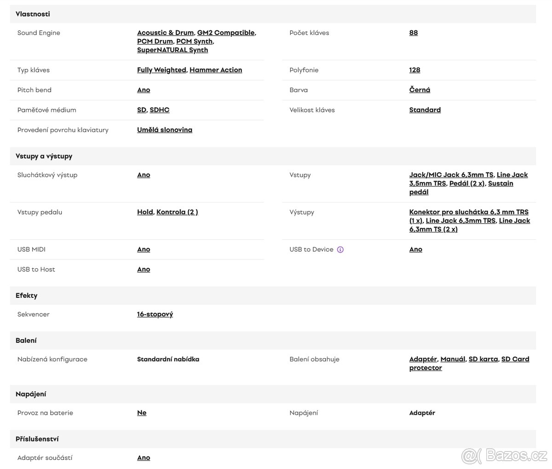Screen dimensions: 552x469
Task: Click the Hammer Action link
Action: pos(216,70)
